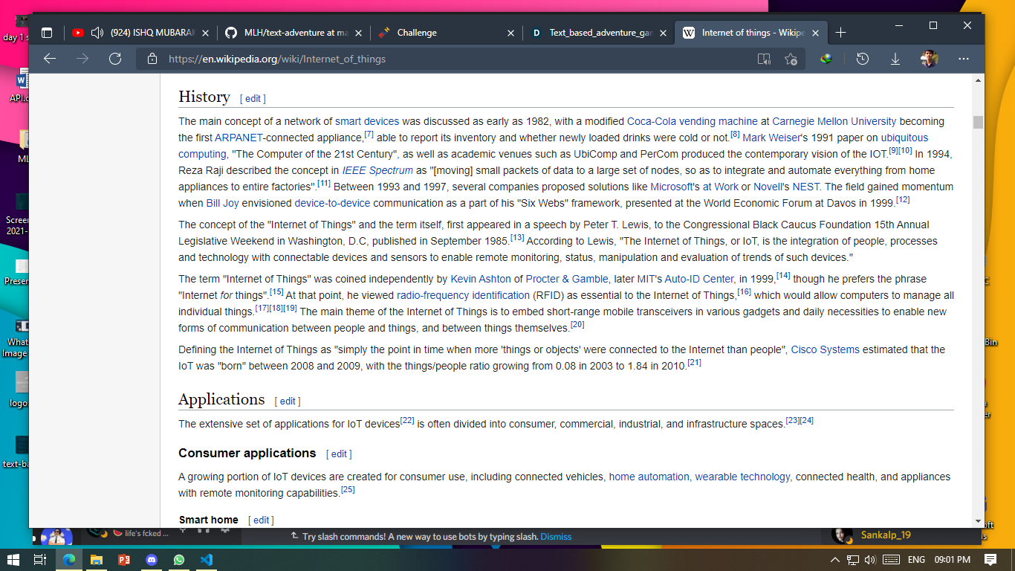The width and height of the screenshot is (1015, 571).
Task: Open wearable technology link
Action: (x=743, y=477)
